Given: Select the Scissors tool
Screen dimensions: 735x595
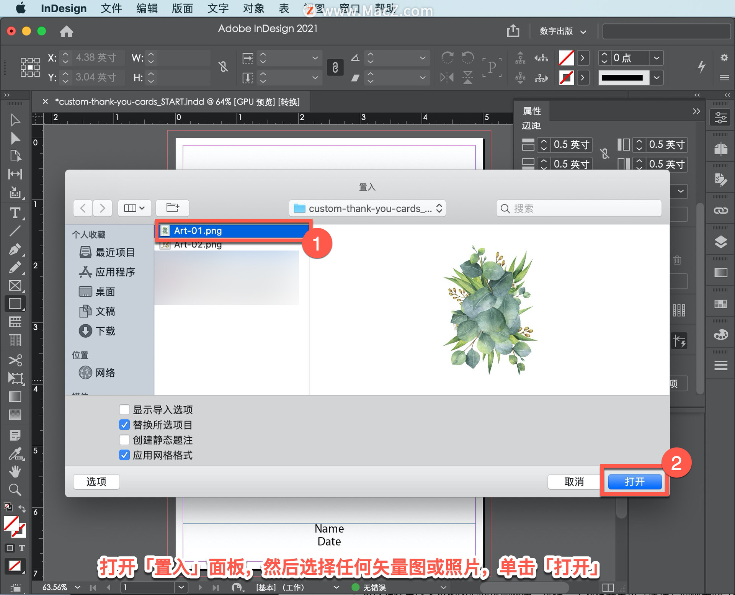Looking at the screenshot, I should [15, 360].
